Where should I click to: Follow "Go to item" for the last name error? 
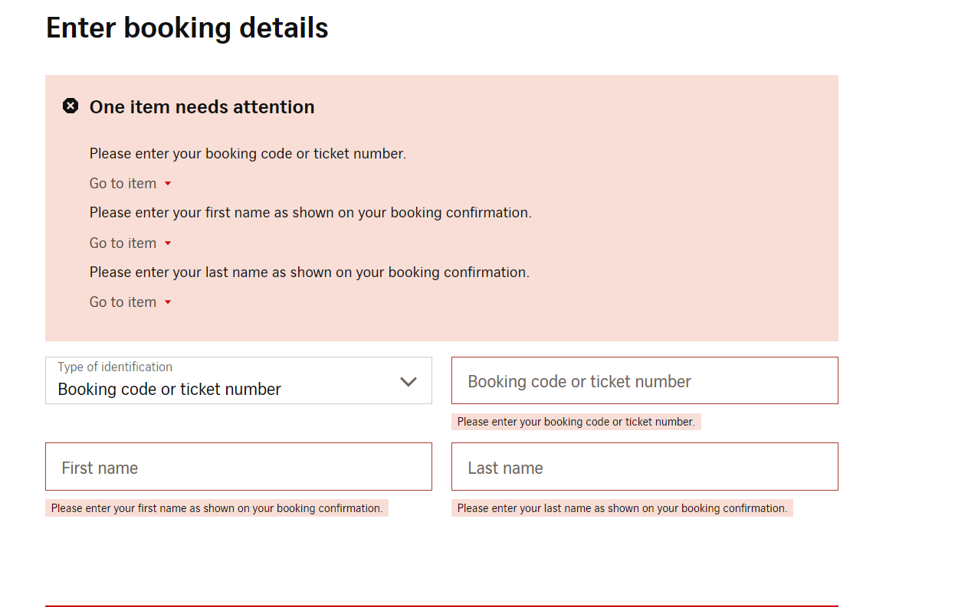123,302
